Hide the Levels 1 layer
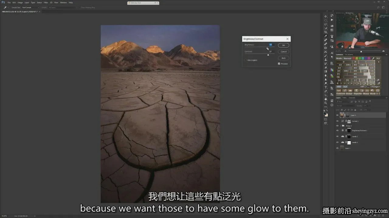Viewport: 389px width, 218px height. [x=337, y=142]
